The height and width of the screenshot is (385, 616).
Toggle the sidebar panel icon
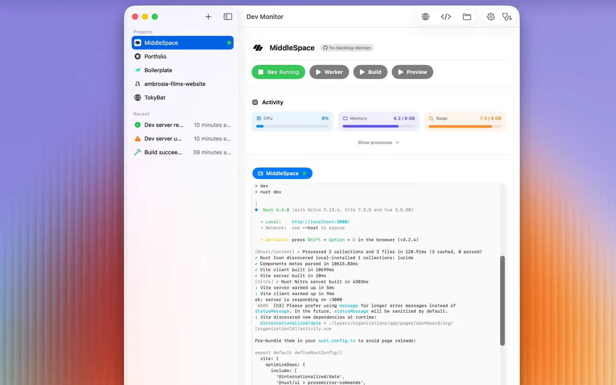[228, 17]
